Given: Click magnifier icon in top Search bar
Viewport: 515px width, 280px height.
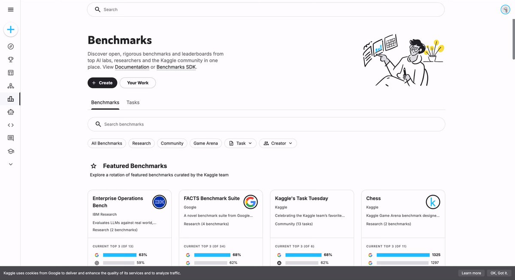Looking at the screenshot, I should click(98, 9).
